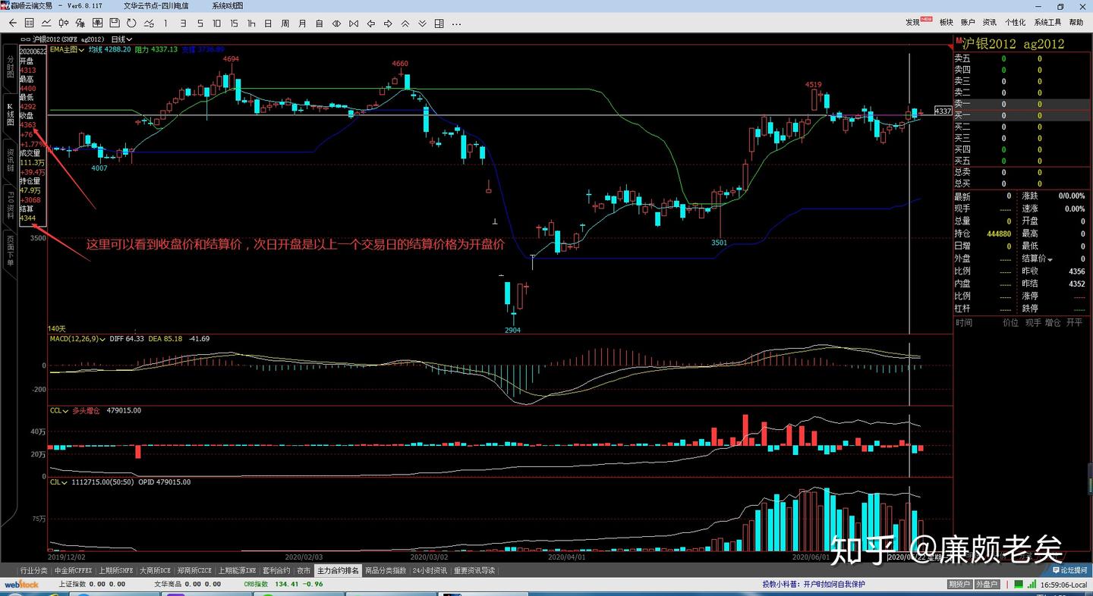The image size is (1093, 596).
Task: Open the 资讯 menu
Action: (990, 23)
